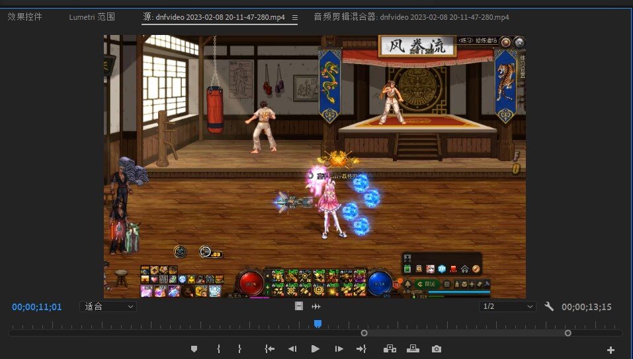Screen dimensions: 633x359
Task: Click the Drag Audio Only waveform icon
Action: point(316,307)
